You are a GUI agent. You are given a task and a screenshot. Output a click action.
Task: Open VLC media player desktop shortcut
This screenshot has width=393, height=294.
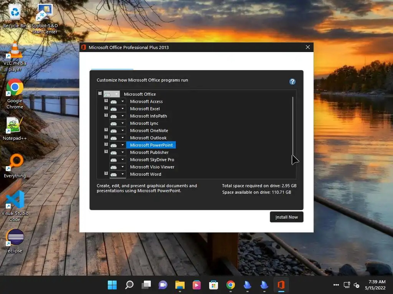[15, 56]
